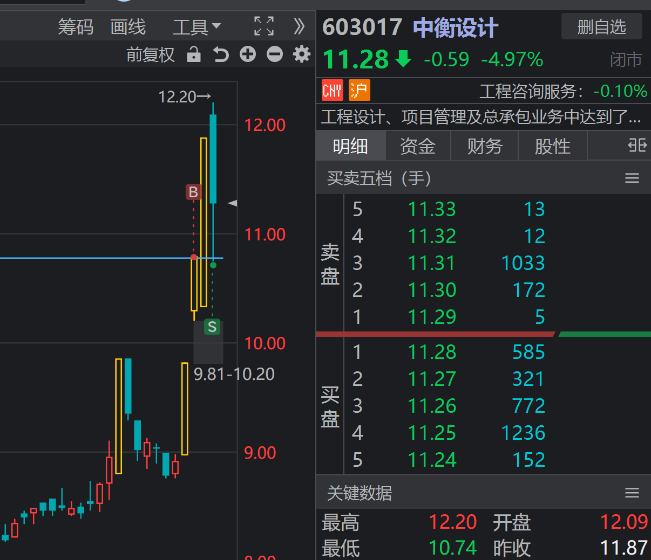651x560 pixels.
Task: Click the 删自选 button
Action: point(602,26)
